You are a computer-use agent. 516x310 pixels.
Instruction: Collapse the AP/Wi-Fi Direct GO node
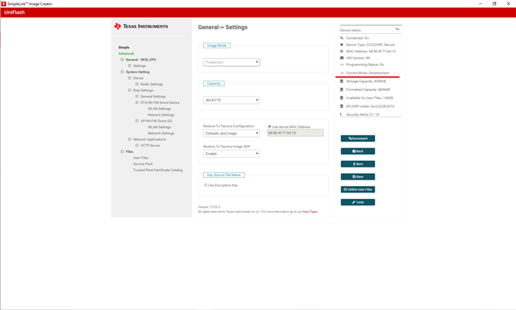coord(137,121)
